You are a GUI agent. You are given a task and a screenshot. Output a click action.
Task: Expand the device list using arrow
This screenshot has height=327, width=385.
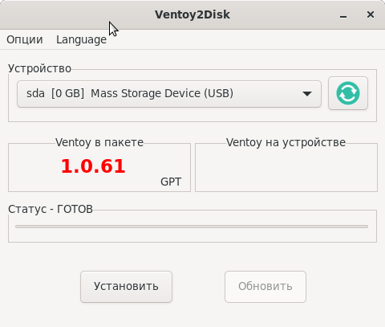click(x=307, y=94)
